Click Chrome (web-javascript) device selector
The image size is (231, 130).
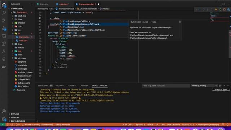(208, 125)
